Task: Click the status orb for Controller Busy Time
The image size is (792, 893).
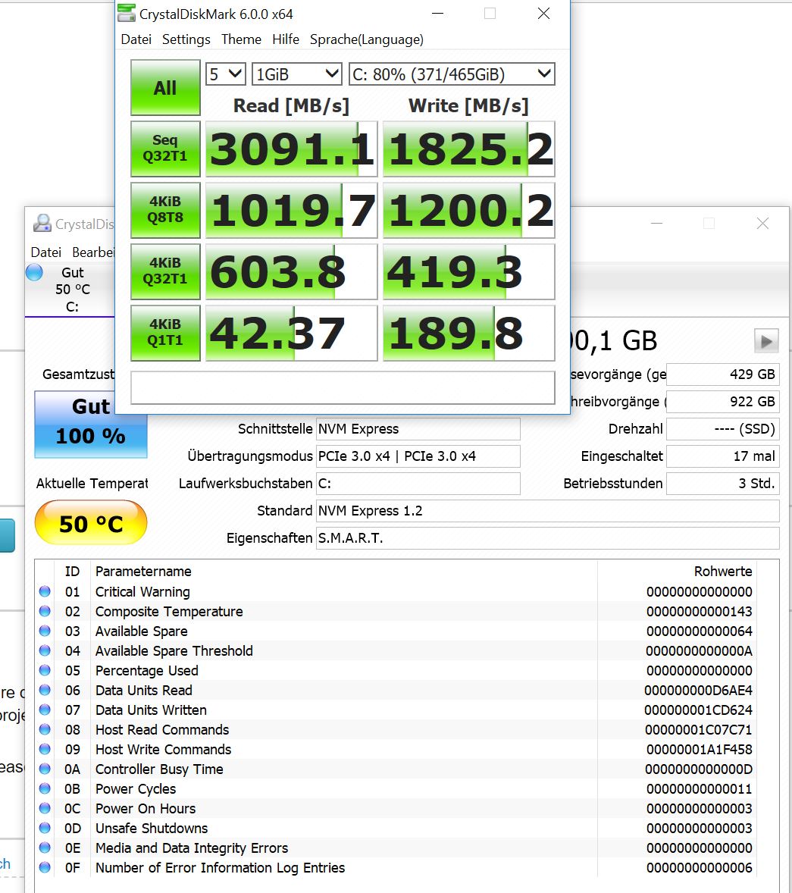Action: click(x=45, y=769)
